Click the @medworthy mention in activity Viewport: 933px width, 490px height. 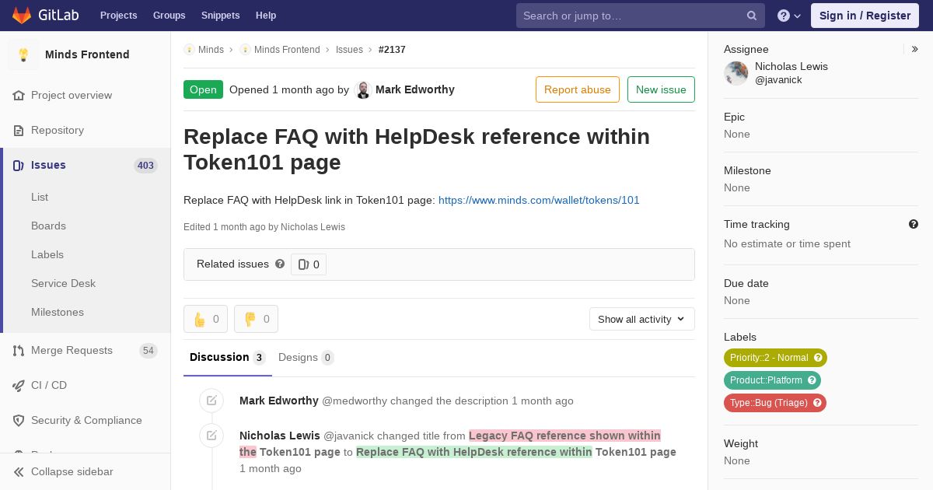coord(355,401)
